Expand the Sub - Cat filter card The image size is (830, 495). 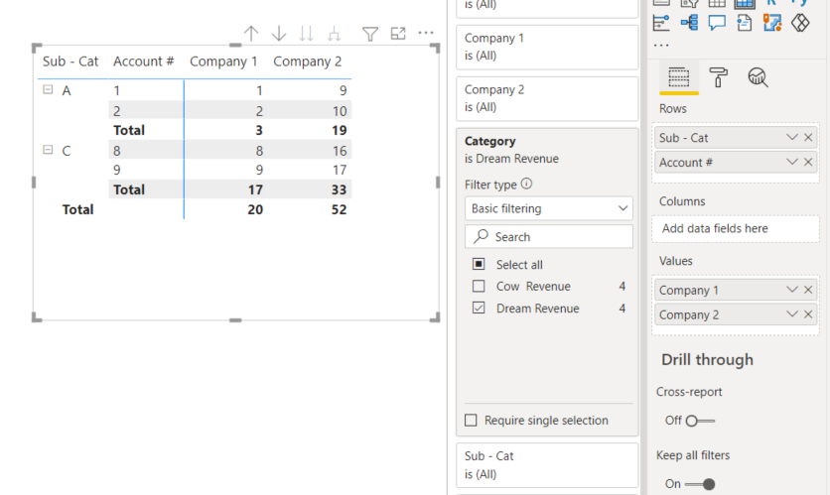[x=547, y=465]
